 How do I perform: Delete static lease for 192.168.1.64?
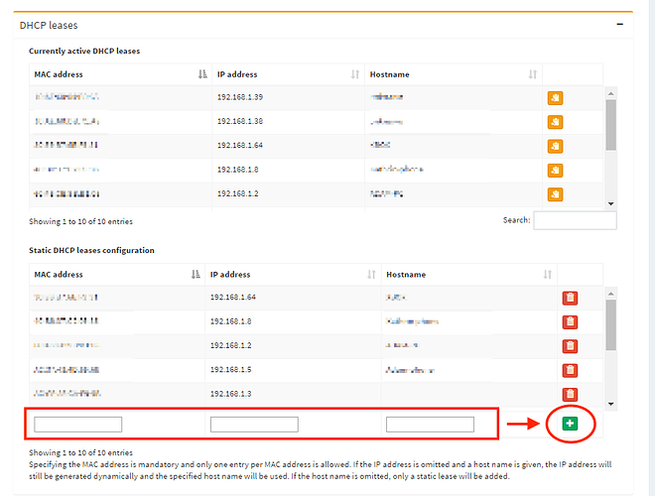(x=570, y=298)
